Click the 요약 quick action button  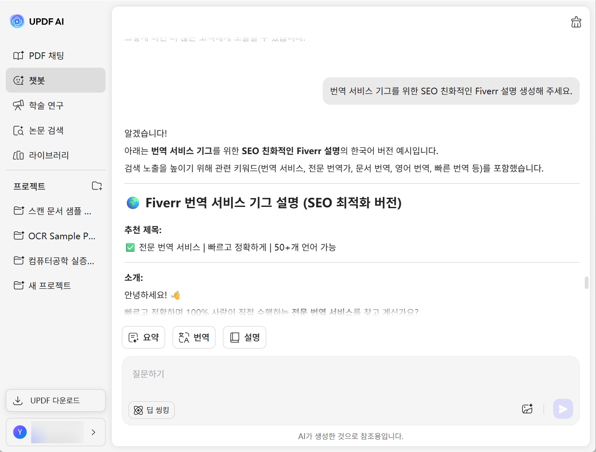(x=143, y=337)
